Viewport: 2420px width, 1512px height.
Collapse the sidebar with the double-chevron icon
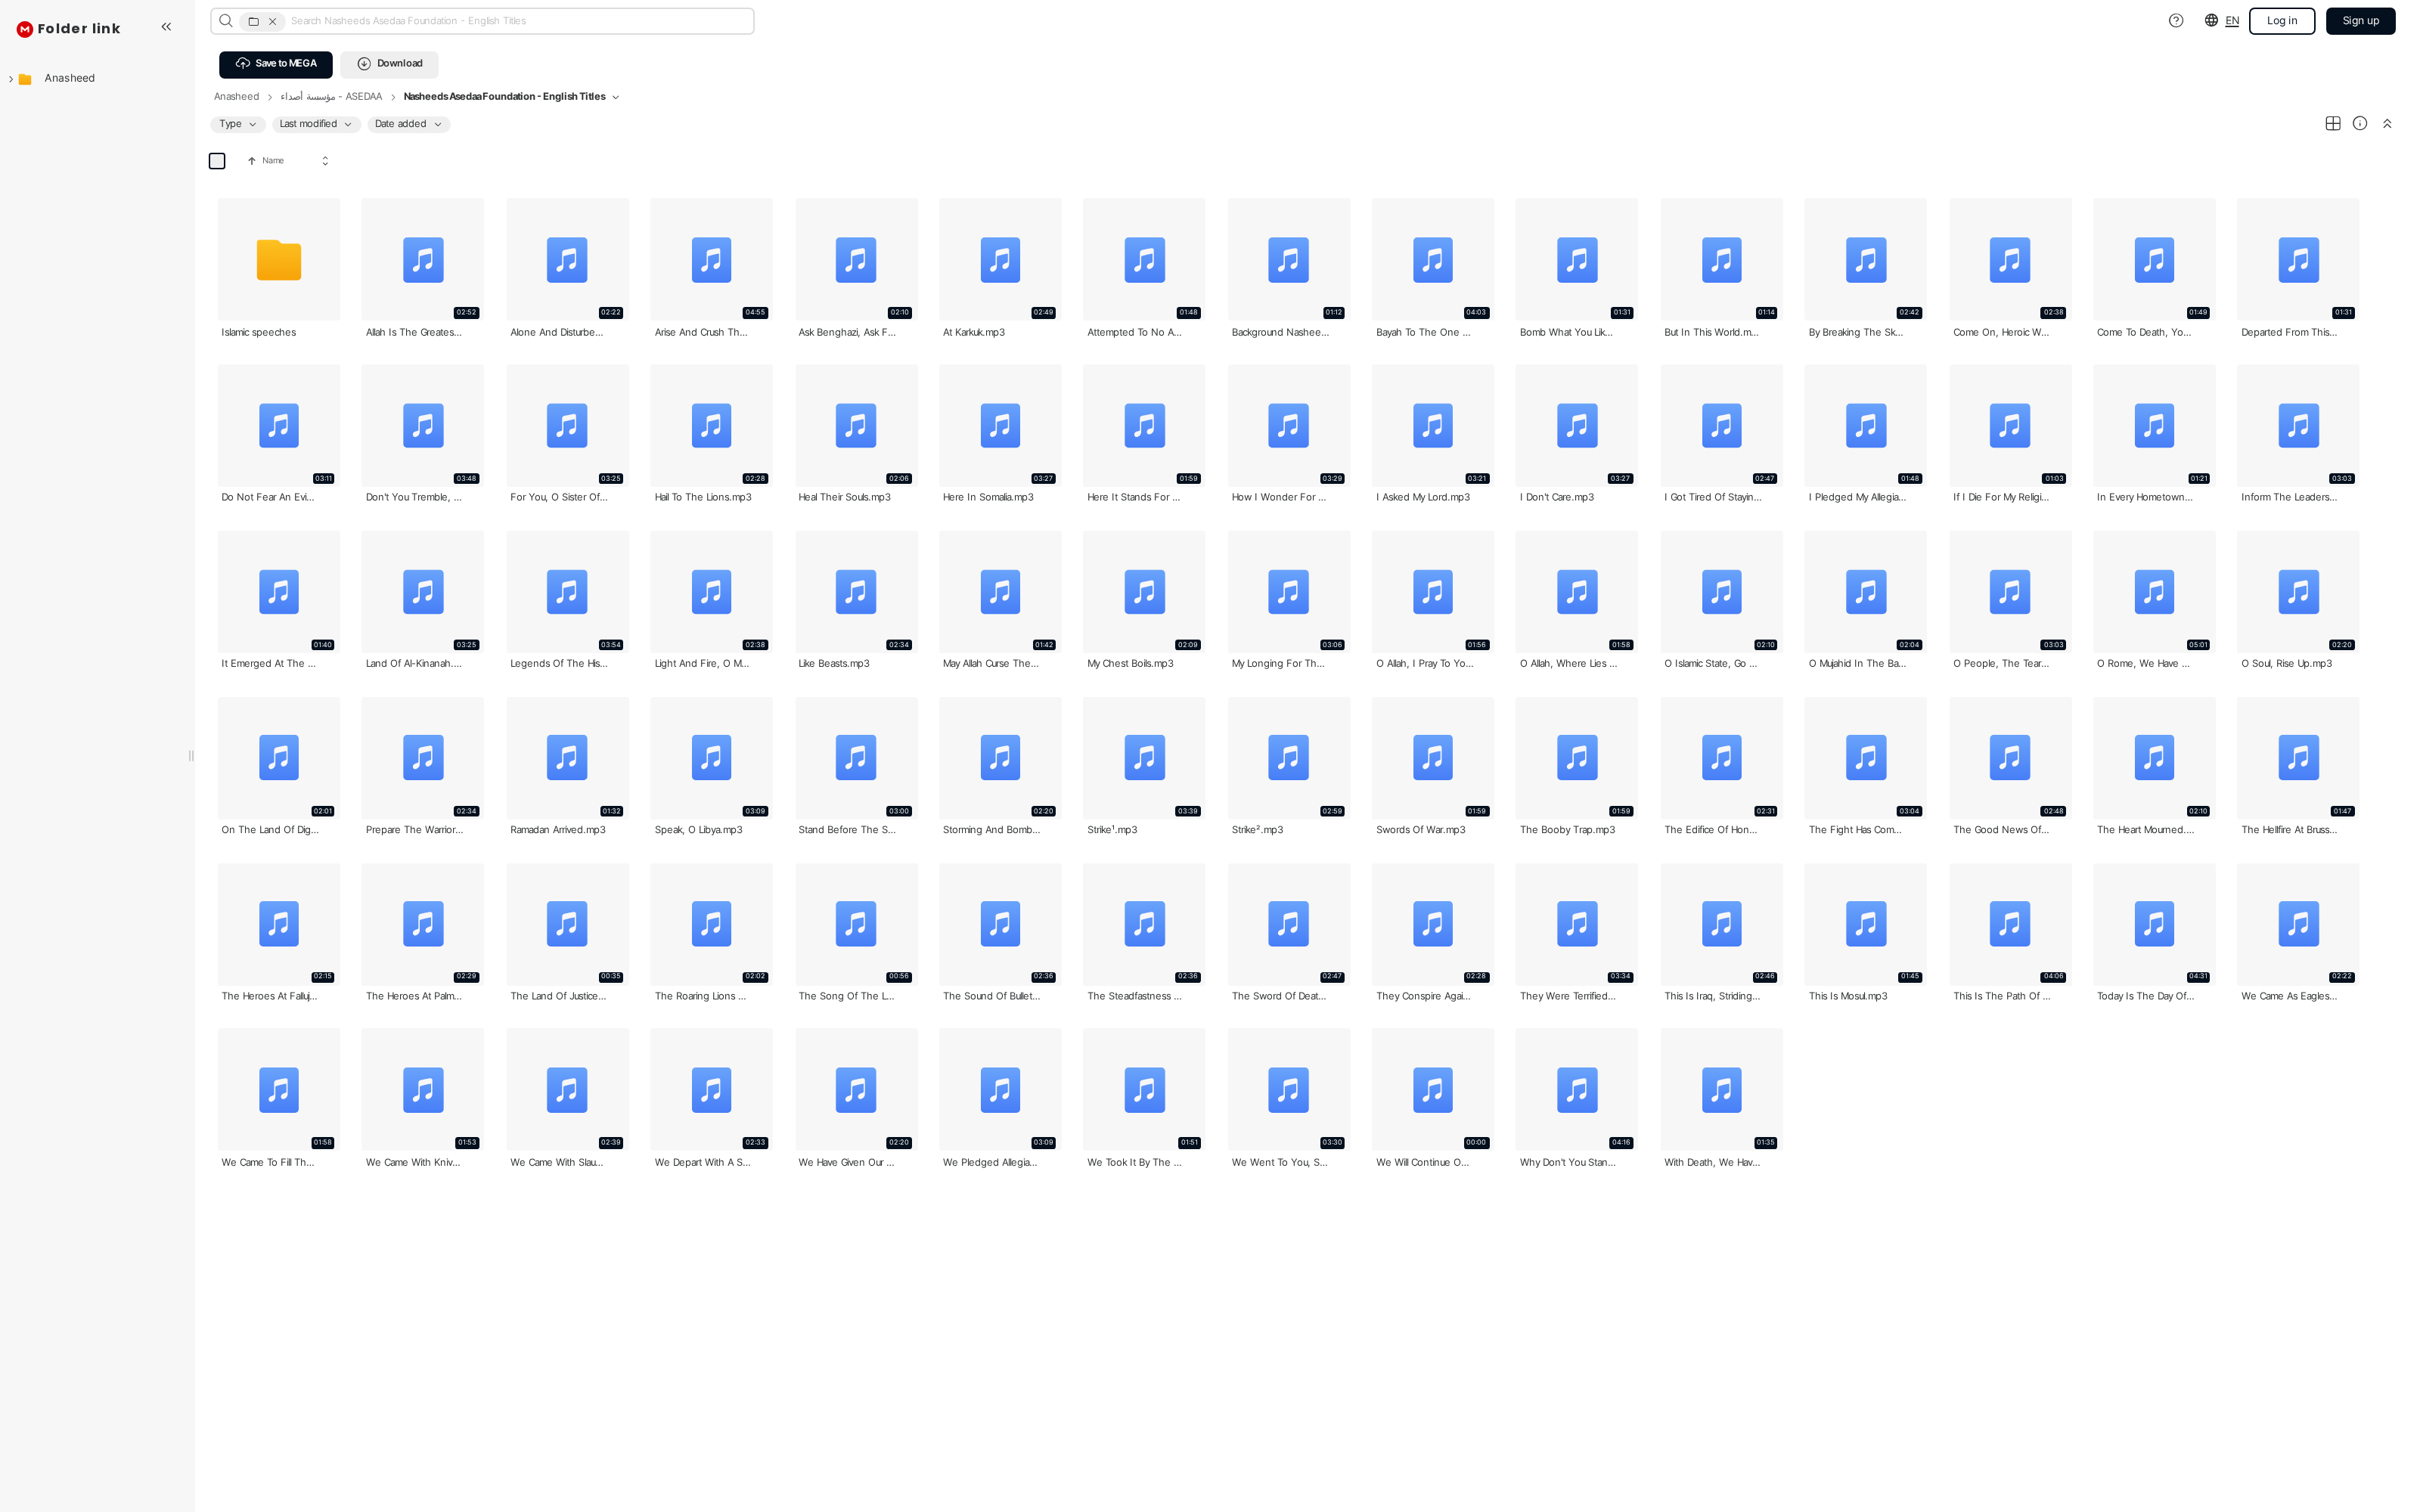pyautogui.click(x=166, y=27)
